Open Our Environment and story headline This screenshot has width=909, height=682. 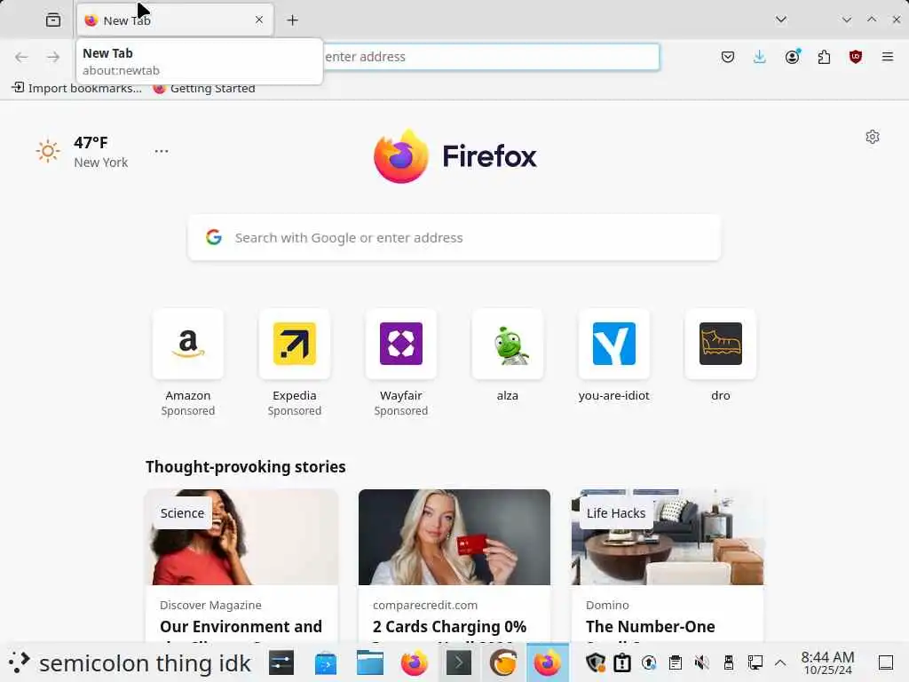click(241, 627)
